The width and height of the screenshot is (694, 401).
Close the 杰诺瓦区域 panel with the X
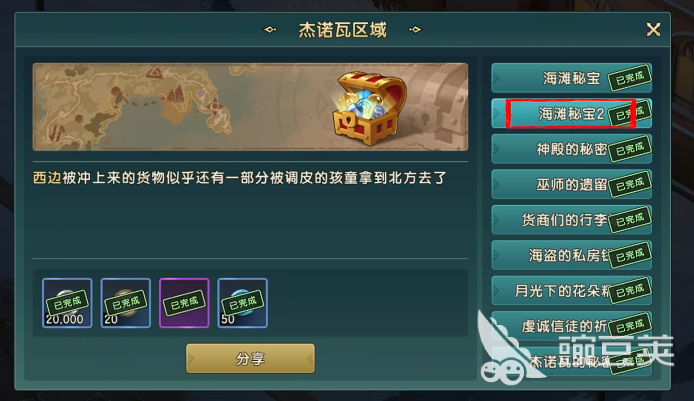coord(653,30)
